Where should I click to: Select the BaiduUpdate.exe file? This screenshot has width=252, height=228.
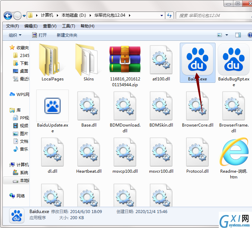(52, 111)
